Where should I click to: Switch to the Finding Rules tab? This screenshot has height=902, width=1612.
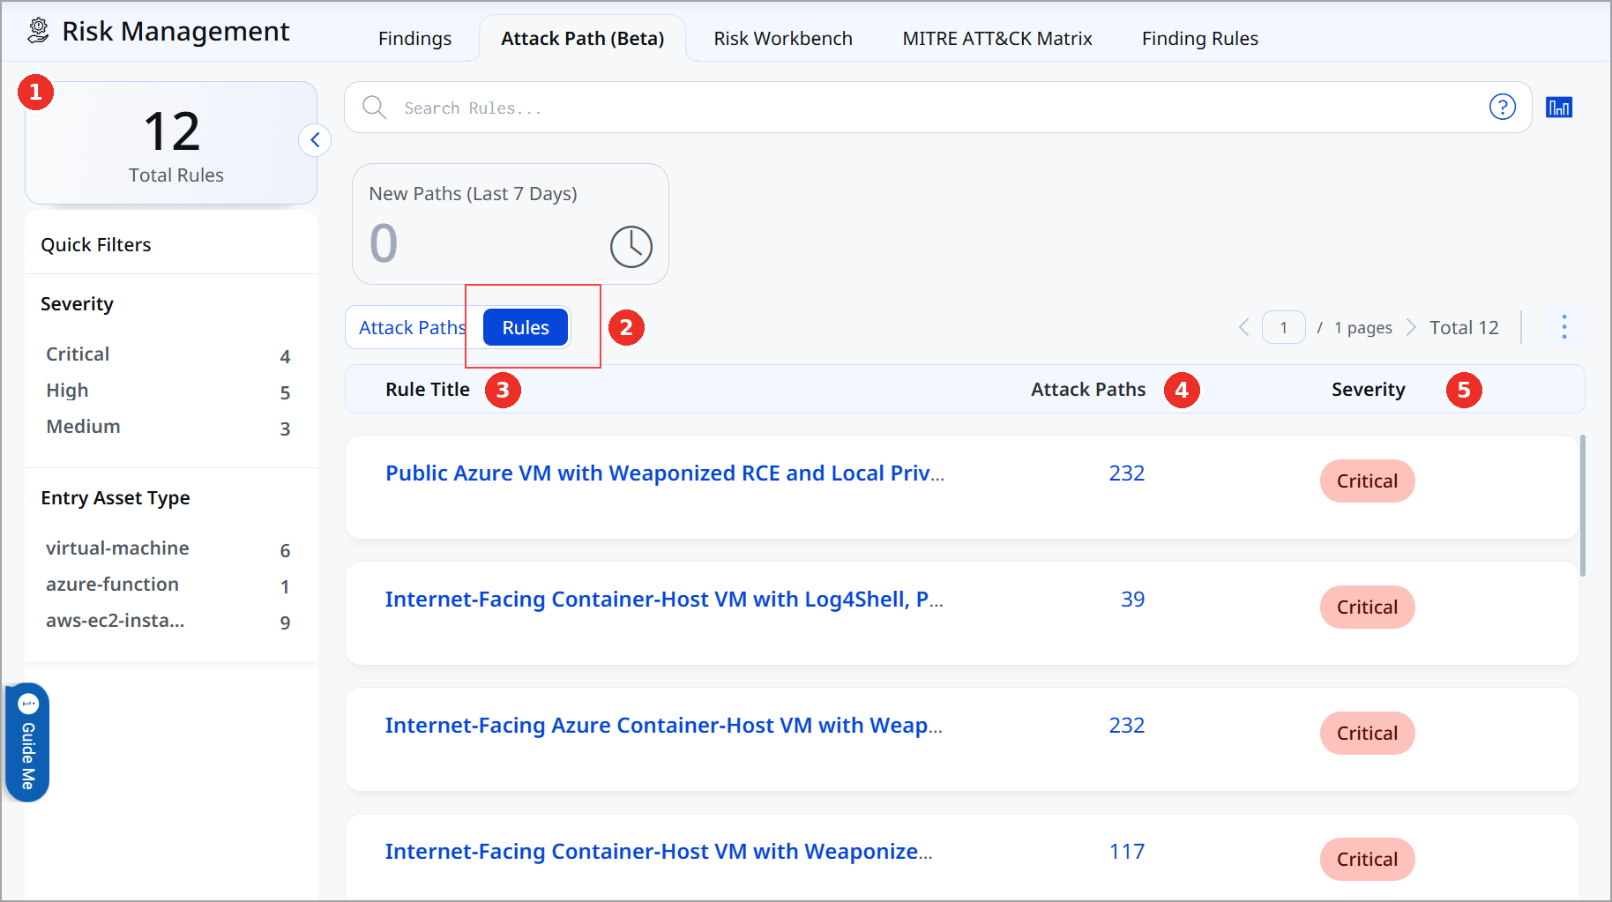pyautogui.click(x=1199, y=39)
